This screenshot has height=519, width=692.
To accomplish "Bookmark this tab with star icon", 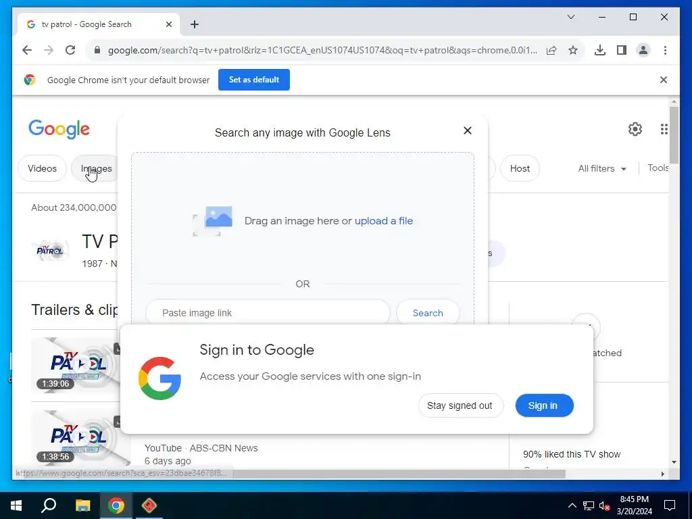I will [x=573, y=50].
